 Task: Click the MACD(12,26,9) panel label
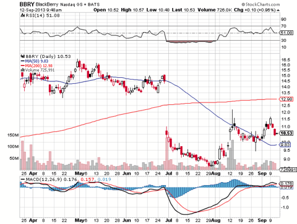pyautogui.click(x=44, y=180)
